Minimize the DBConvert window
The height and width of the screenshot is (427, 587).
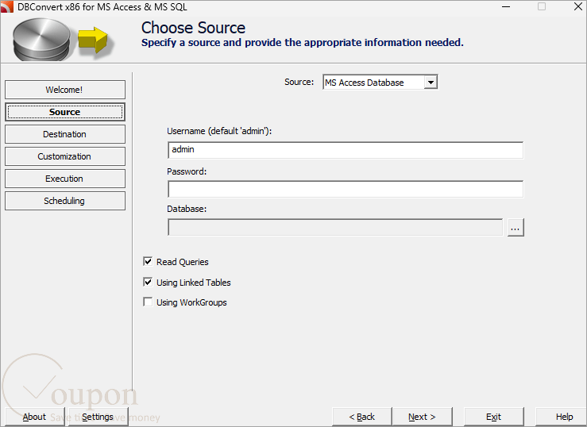(x=506, y=6)
